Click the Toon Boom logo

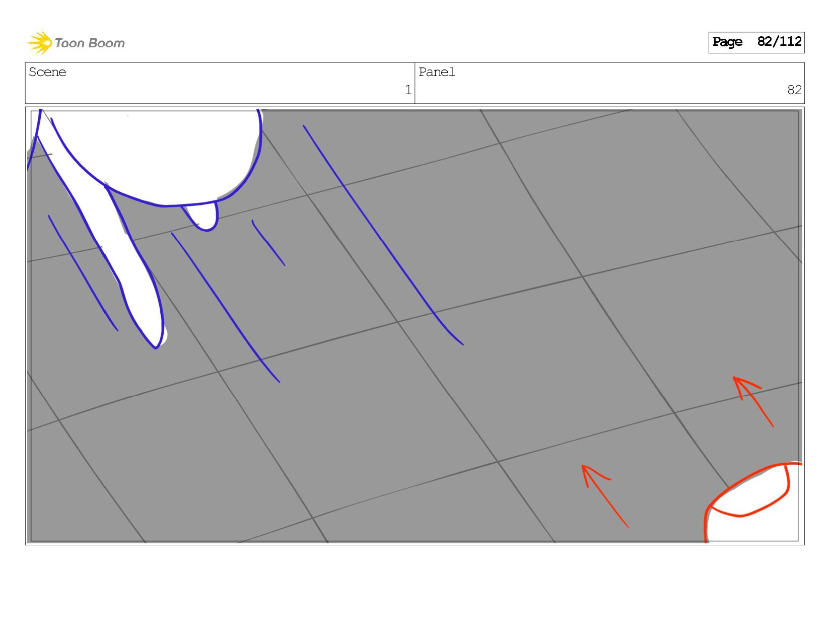(76, 42)
